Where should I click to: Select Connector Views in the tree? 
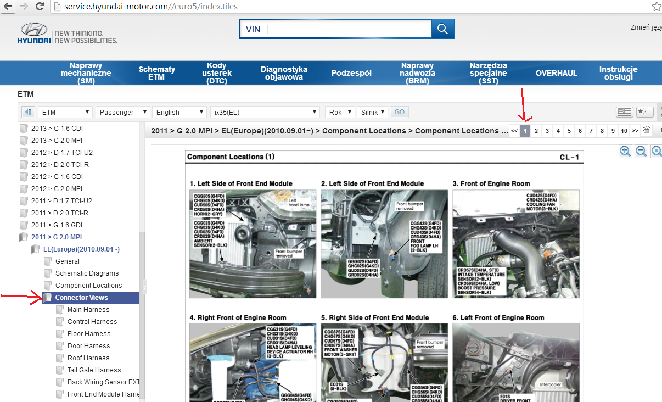[82, 297]
